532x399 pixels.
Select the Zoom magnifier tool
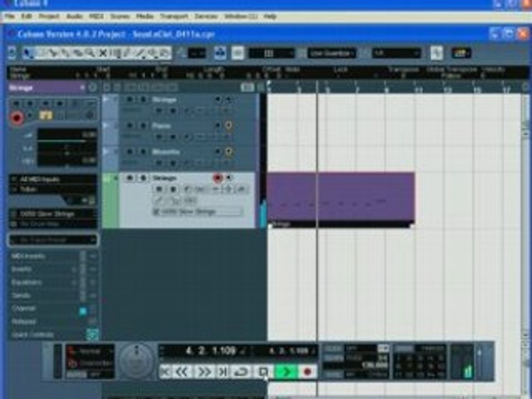coord(90,53)
